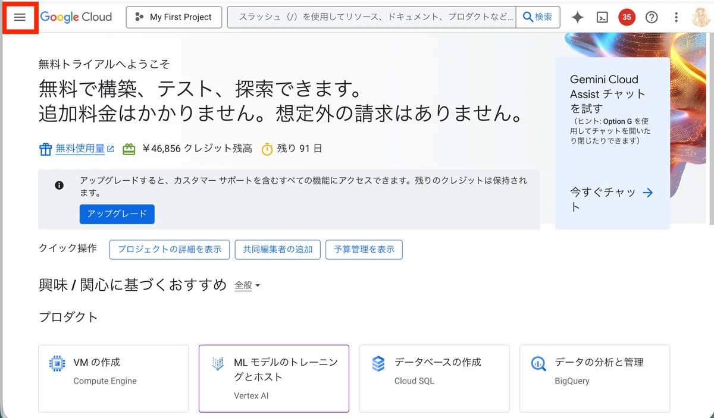
Task: Open Gemini sparkle icon in header
Action: pos(577,17)
